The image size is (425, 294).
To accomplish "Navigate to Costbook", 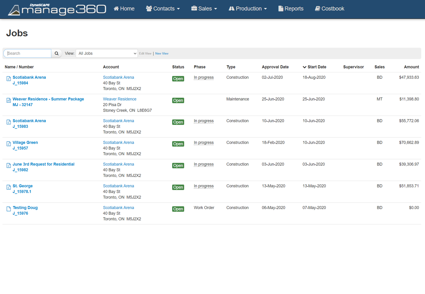I will pos(330,9).
